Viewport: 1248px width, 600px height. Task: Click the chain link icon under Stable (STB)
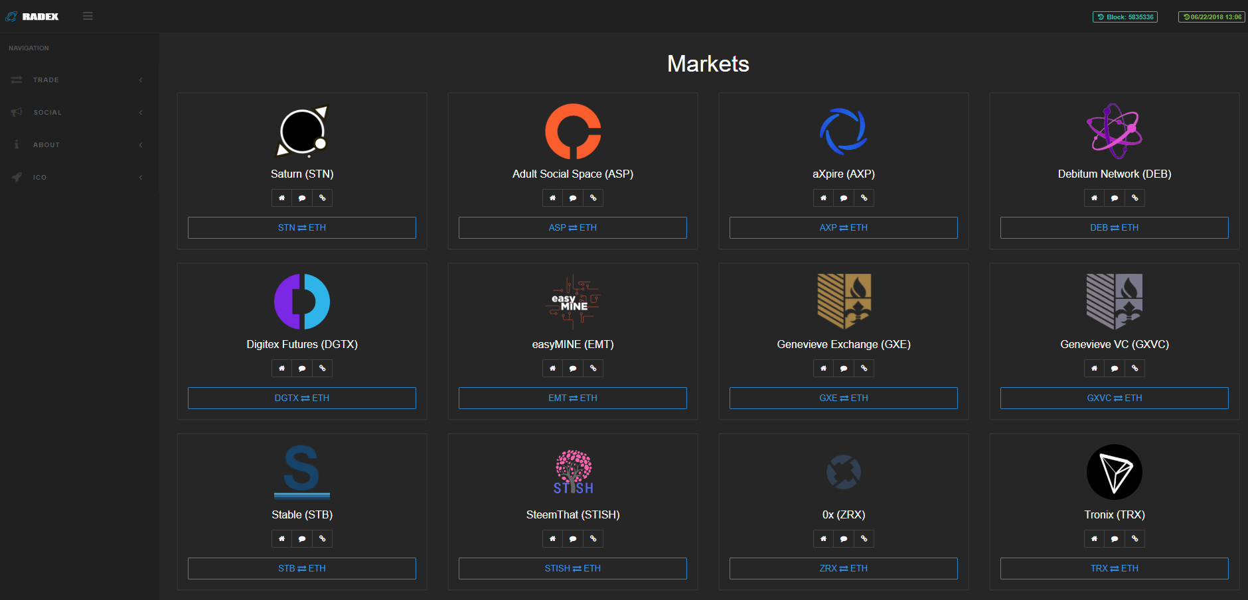coord(323,538)
